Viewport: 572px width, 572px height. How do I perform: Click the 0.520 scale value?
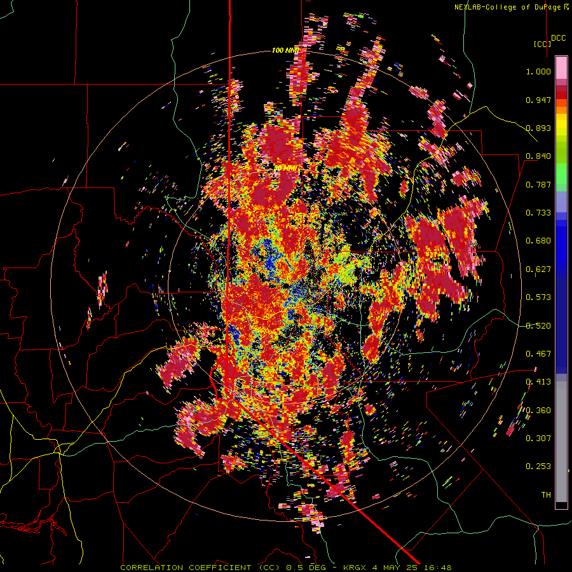pos(538,326)
